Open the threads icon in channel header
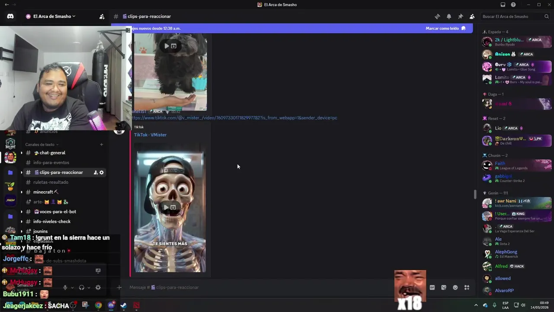554x312 pixels. click(x=437, y=16)
